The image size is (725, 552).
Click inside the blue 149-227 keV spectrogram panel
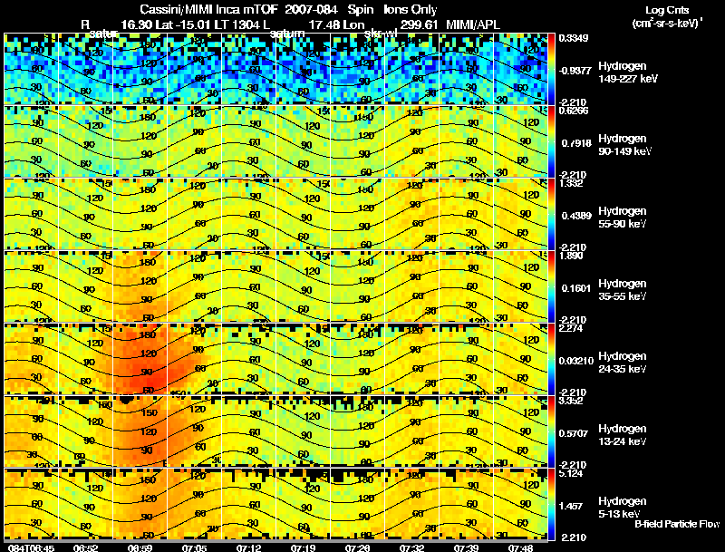coord(275,70)
